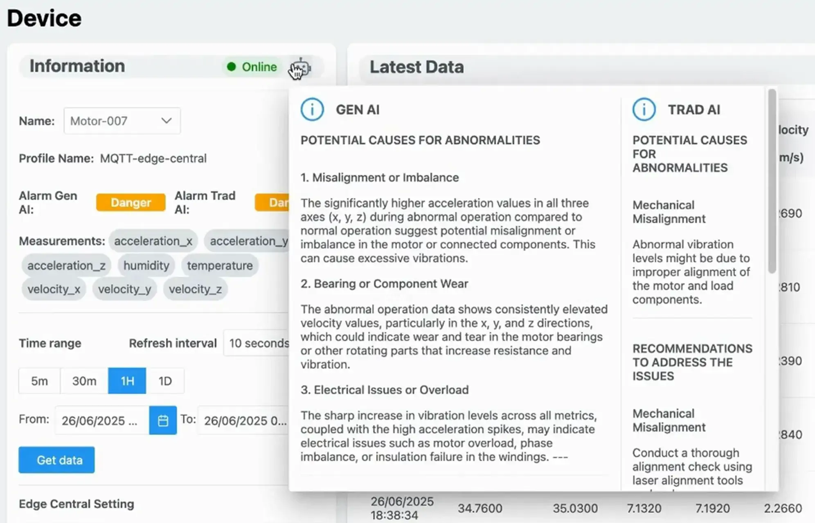
Task: Click the To date input field
Action: [244, 420]
